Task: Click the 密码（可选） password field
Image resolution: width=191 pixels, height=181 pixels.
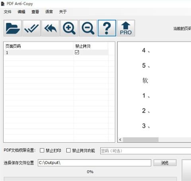Action: 146,151
